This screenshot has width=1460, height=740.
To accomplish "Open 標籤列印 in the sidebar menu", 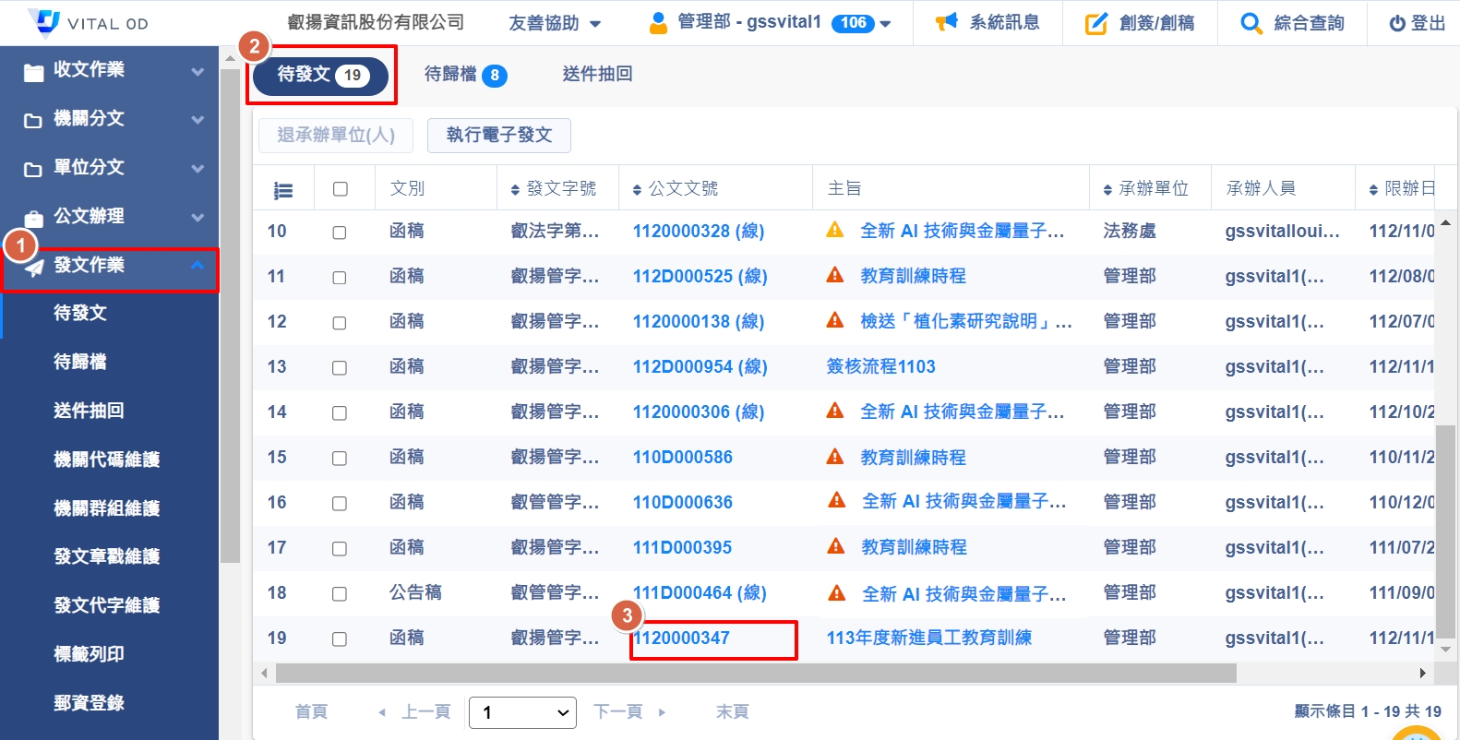I will tap(89, 654).
